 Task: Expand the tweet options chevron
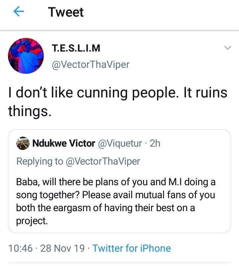click(x=227, y=48)
